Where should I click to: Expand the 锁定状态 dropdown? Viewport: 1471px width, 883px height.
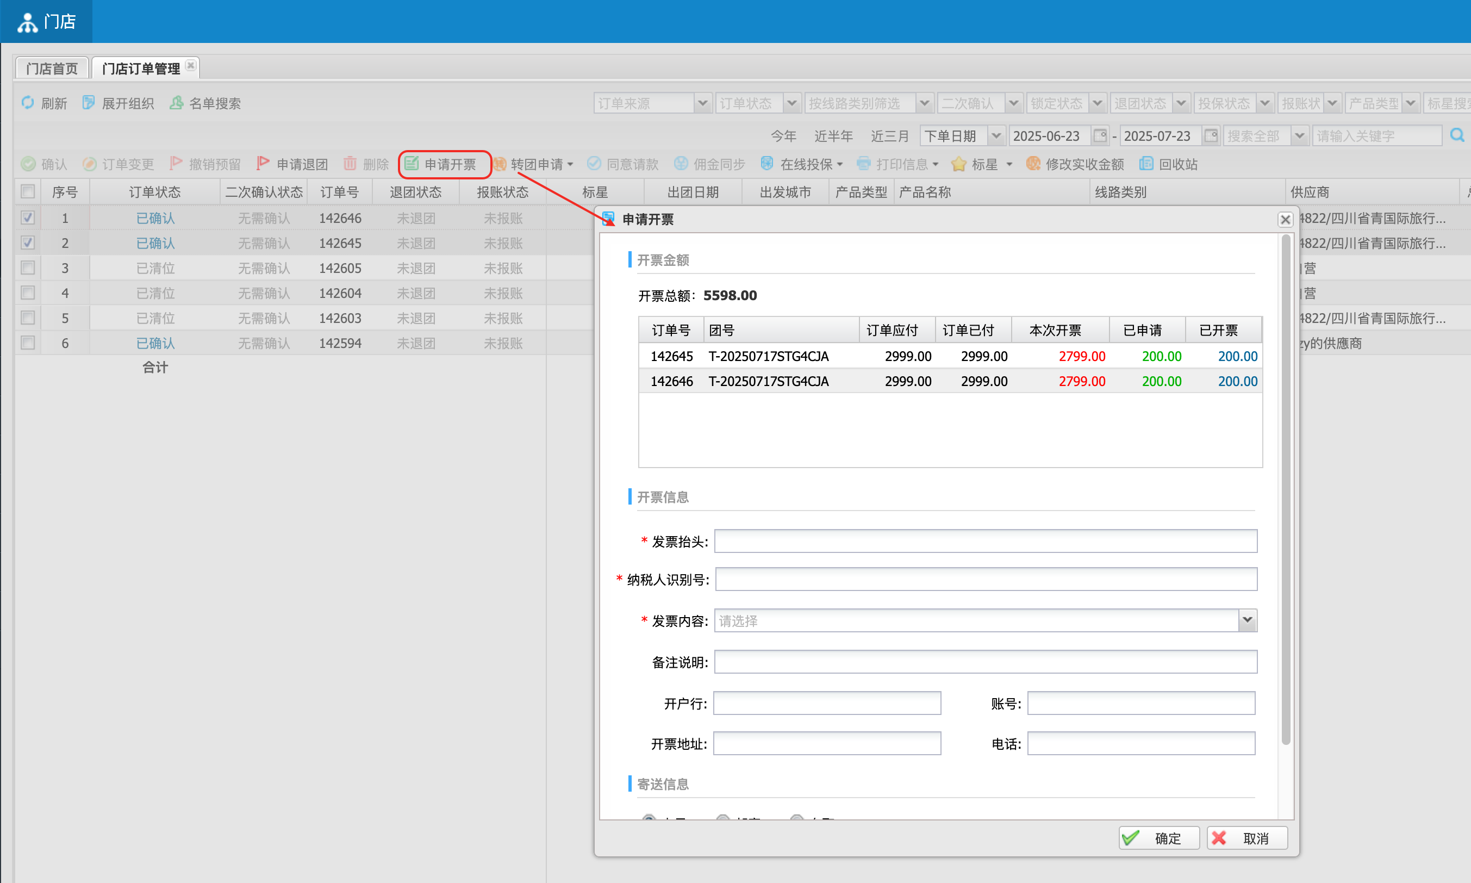1097,103
